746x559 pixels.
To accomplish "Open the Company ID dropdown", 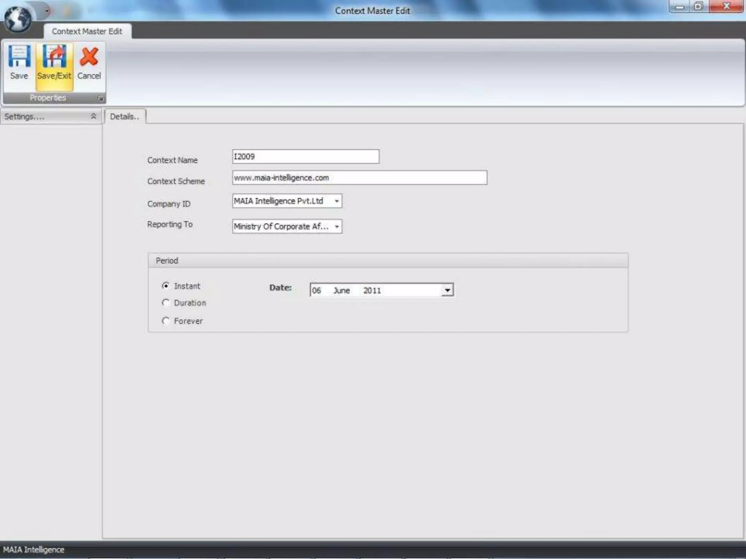I will [337, 201].
